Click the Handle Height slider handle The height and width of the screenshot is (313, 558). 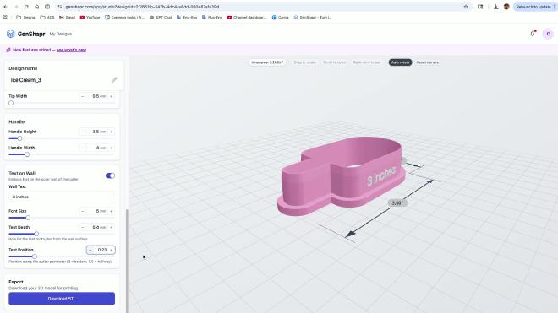pyautogui.click(x=19, y=138)
